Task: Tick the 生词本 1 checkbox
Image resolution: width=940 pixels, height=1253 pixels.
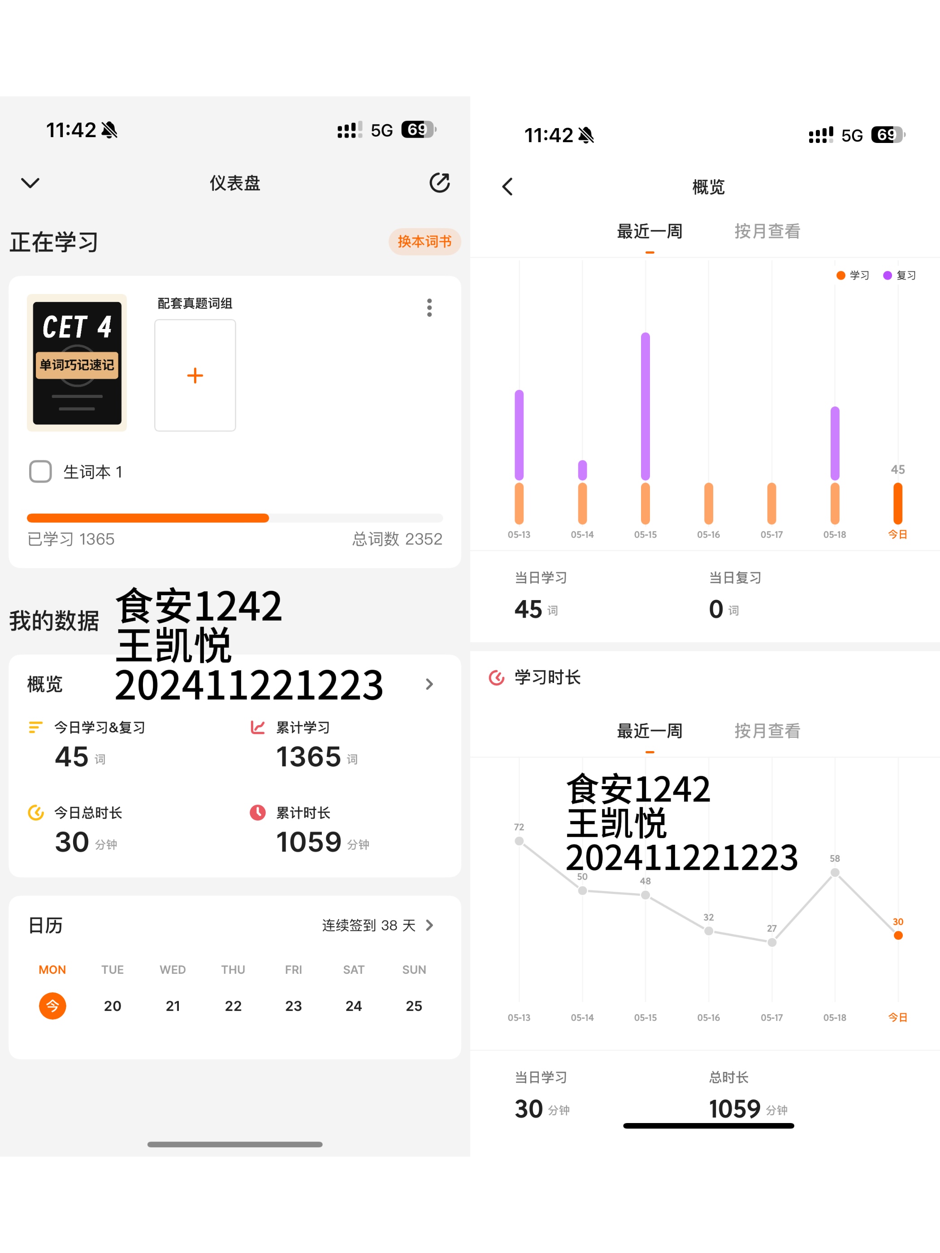Action: click(x=40, y=471)
